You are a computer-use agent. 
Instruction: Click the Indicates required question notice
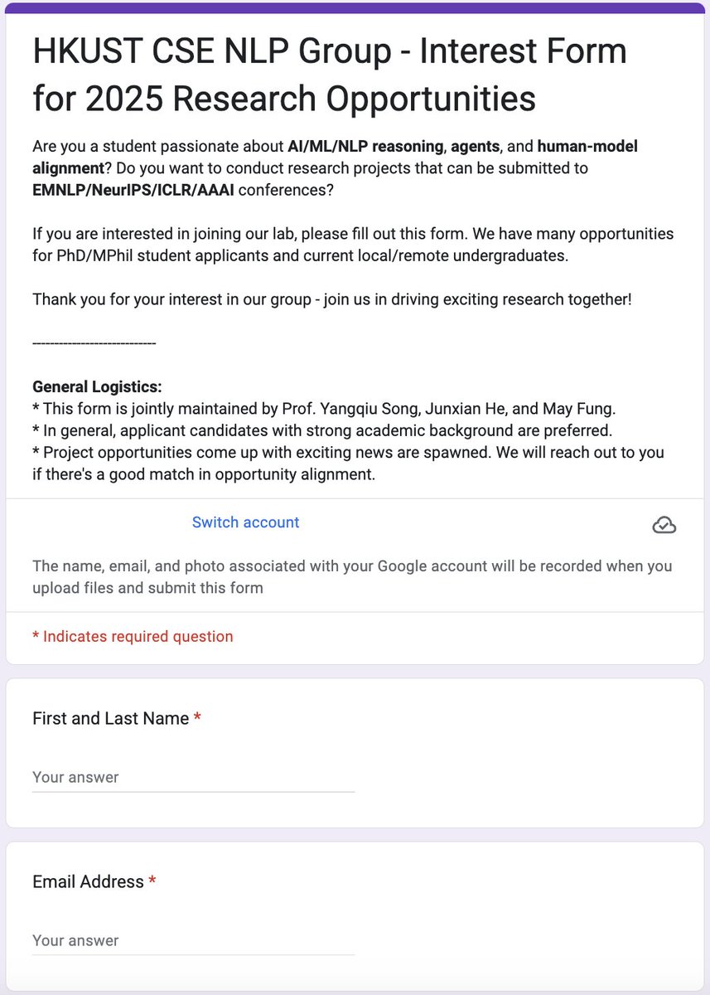click(x=133, y=637)
